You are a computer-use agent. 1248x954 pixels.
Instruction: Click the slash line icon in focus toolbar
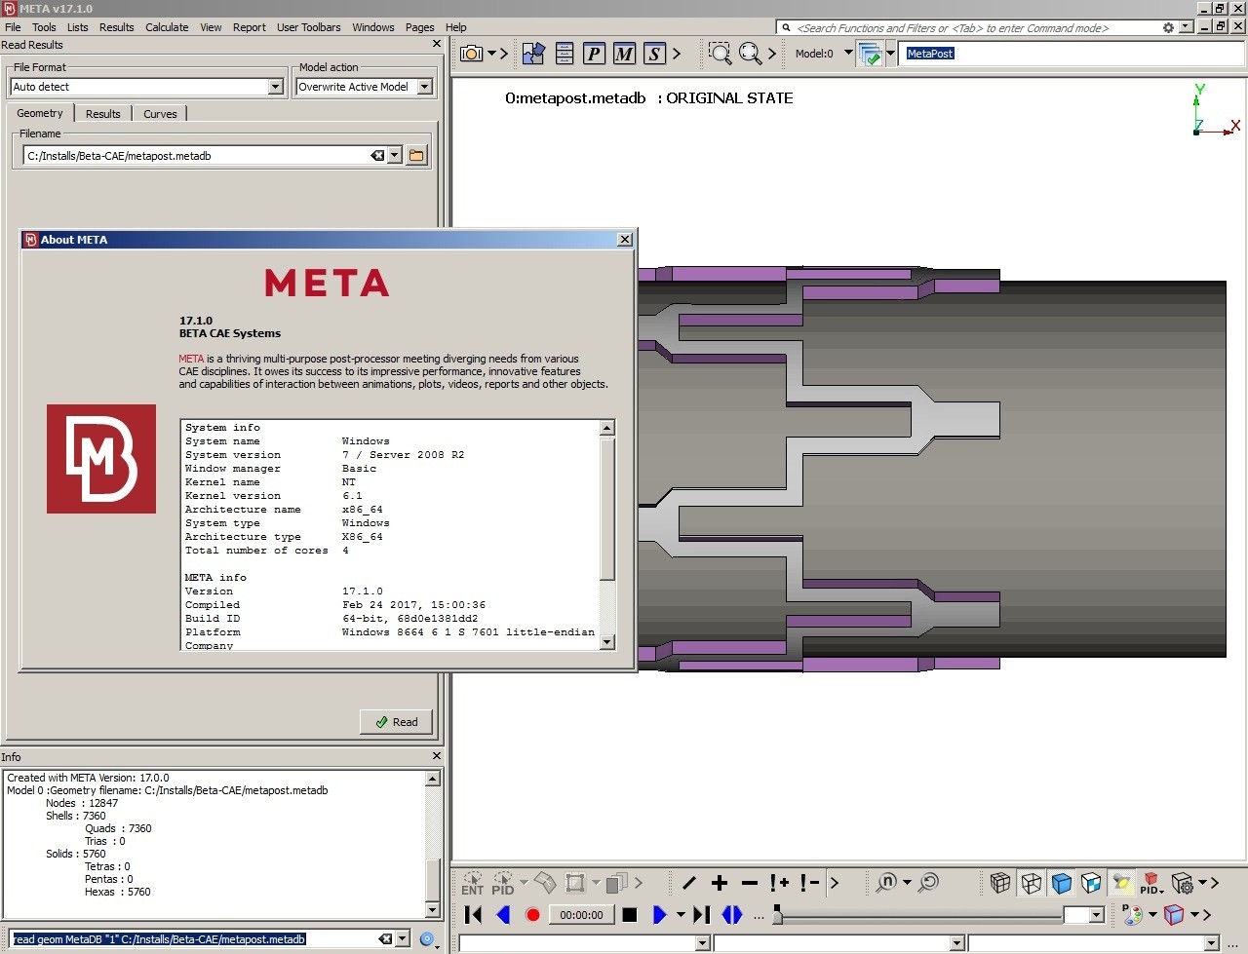point(689,883)
